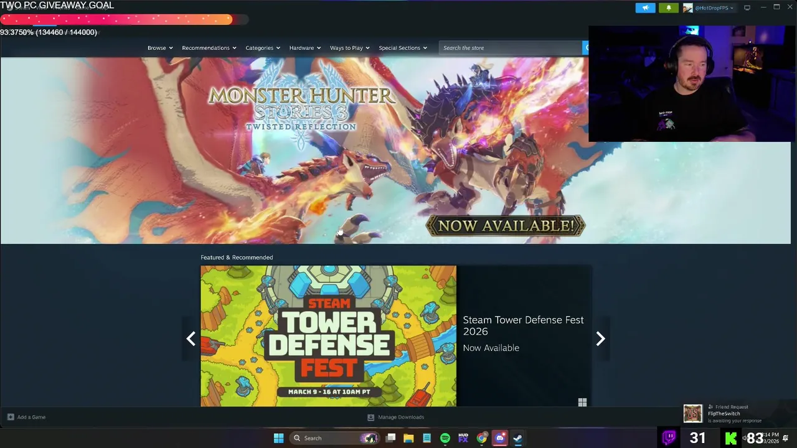Open HUD FX app on taskbar
797x448 pixels.
click(463, 438)
